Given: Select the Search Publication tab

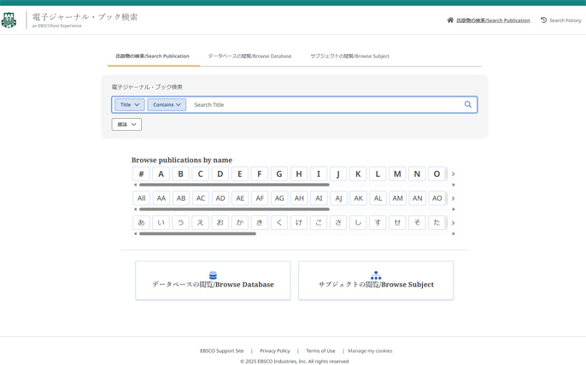Looking at the screenshot, I should 152,56.
